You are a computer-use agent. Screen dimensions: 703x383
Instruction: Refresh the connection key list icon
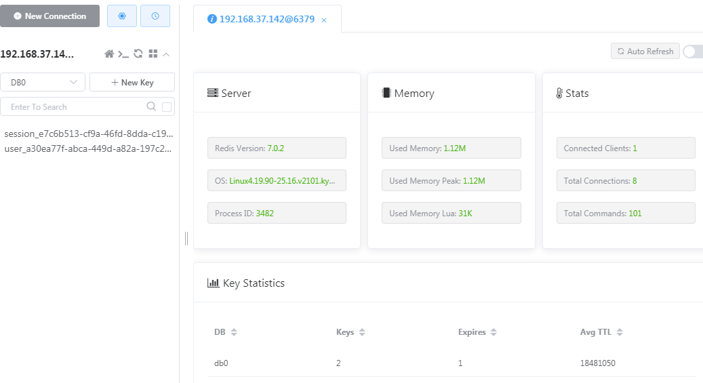138,54
